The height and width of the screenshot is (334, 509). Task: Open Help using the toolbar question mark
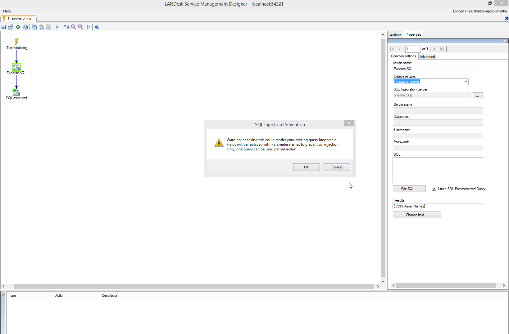(x=97, y=27)
